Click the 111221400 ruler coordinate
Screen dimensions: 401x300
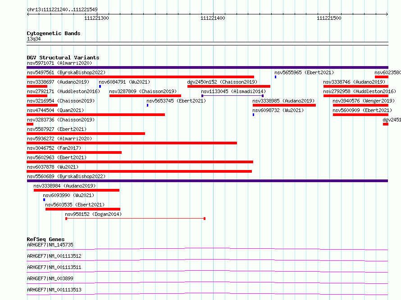point(213,18)
